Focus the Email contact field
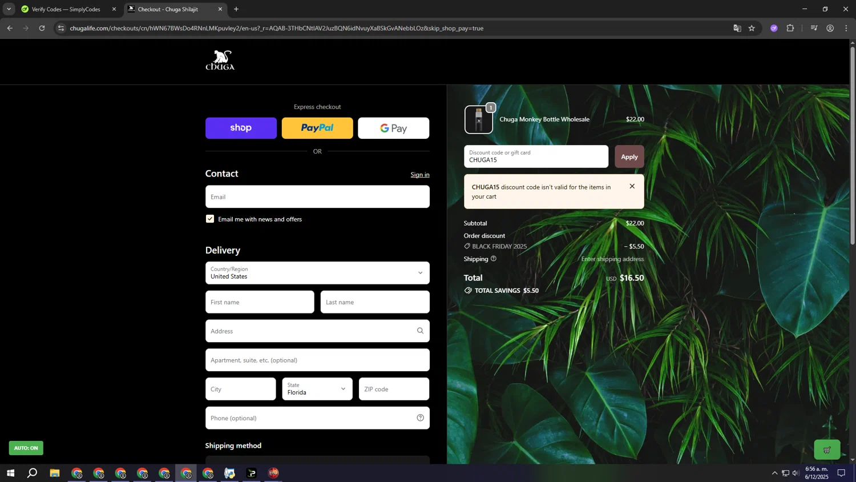856x482 pixels. (317, 196)
